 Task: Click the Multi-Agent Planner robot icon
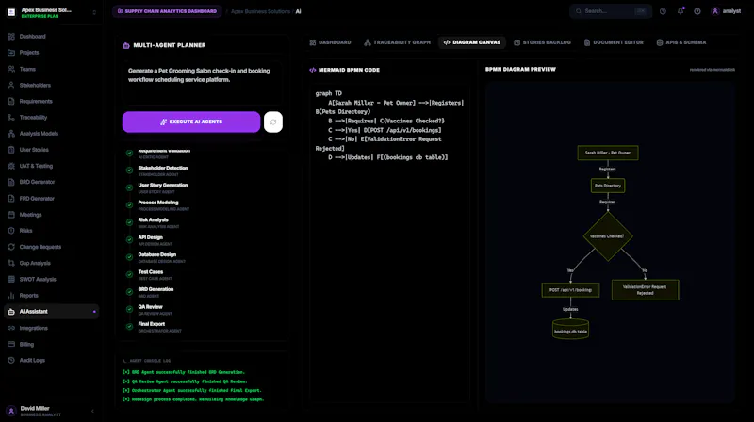(x=126, y=45)
